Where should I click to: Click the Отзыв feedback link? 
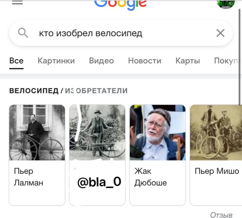tap(221, 215)
